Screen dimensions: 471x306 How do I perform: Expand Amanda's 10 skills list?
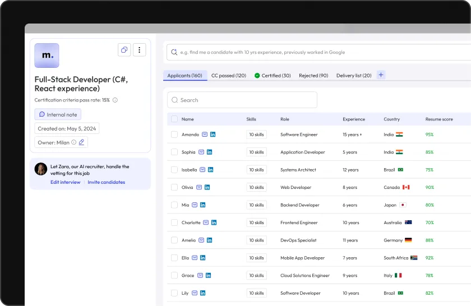pyautogui.click(x=256, y=135)
